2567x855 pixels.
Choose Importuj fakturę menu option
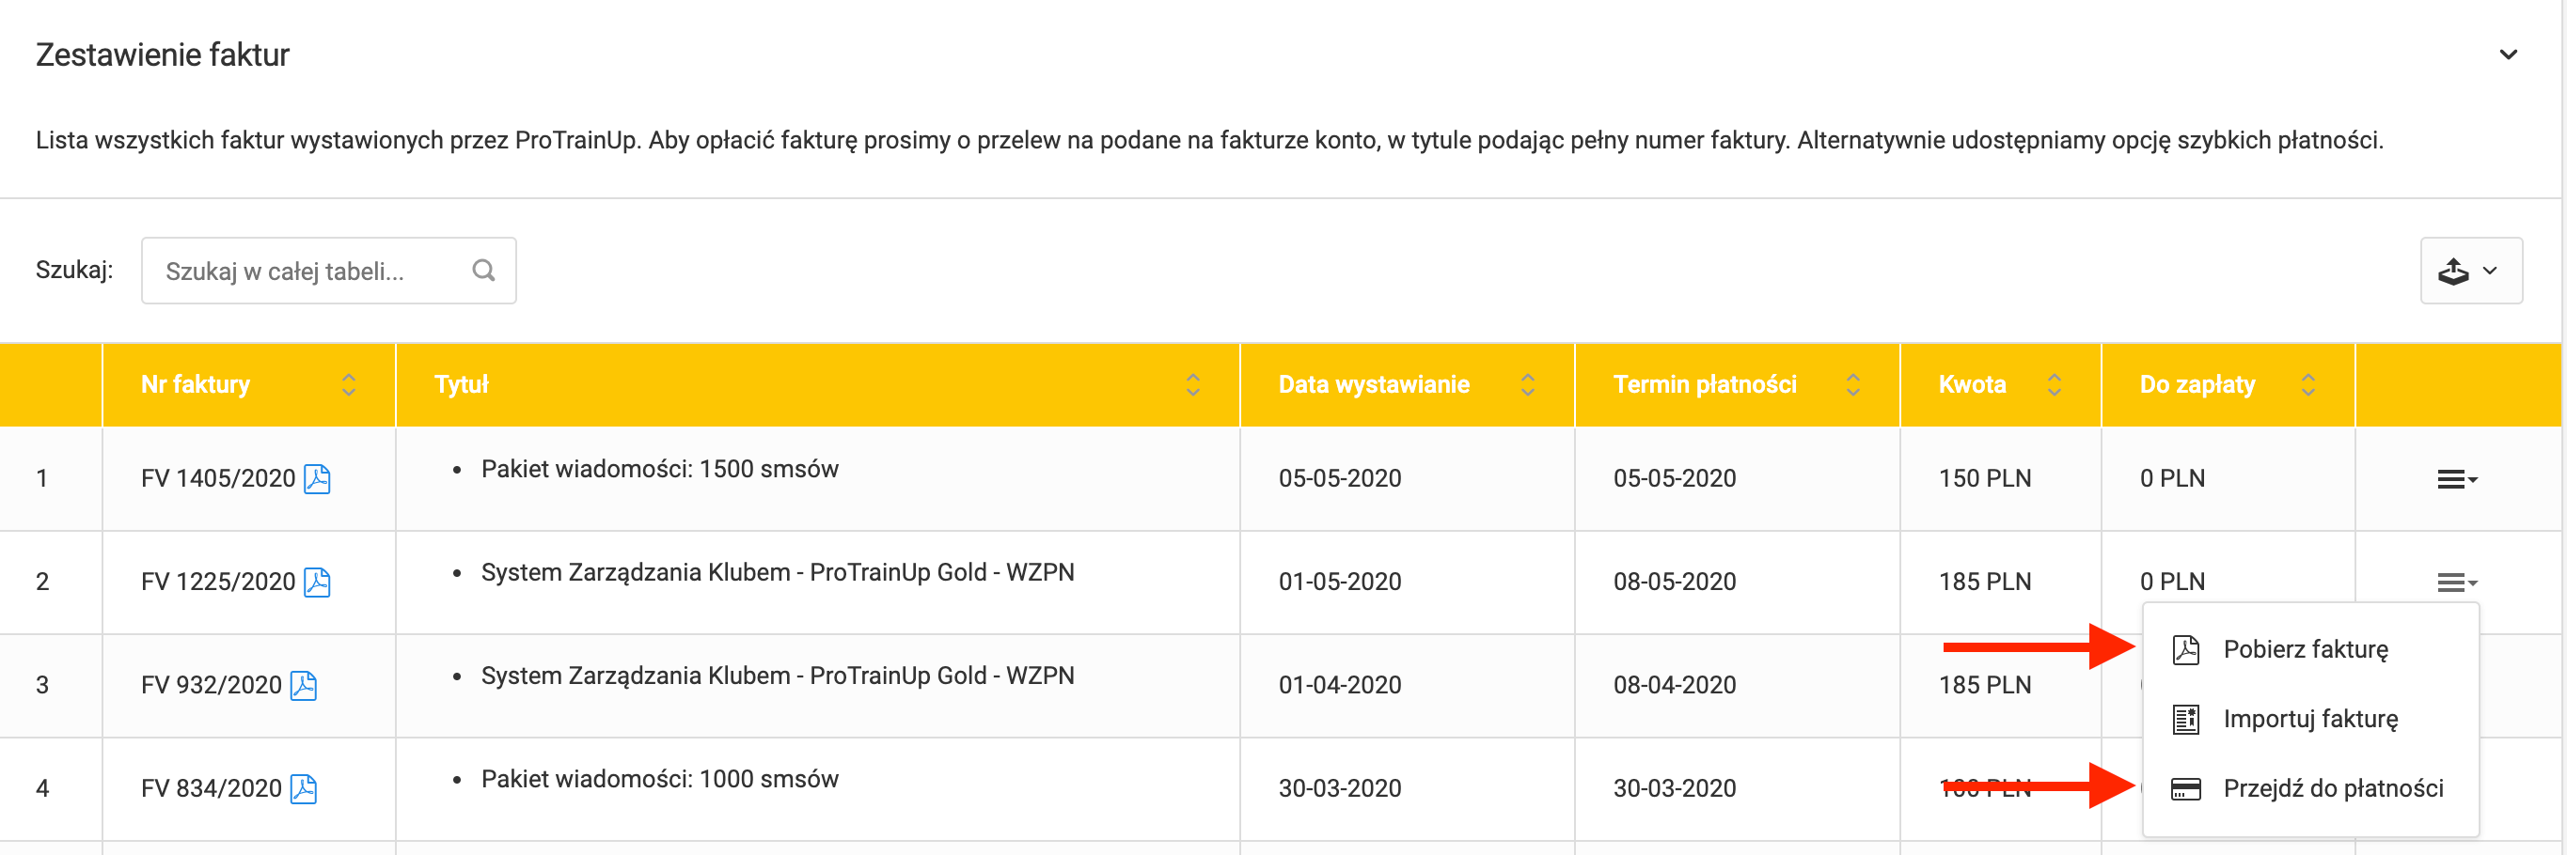coord(2310,720)
